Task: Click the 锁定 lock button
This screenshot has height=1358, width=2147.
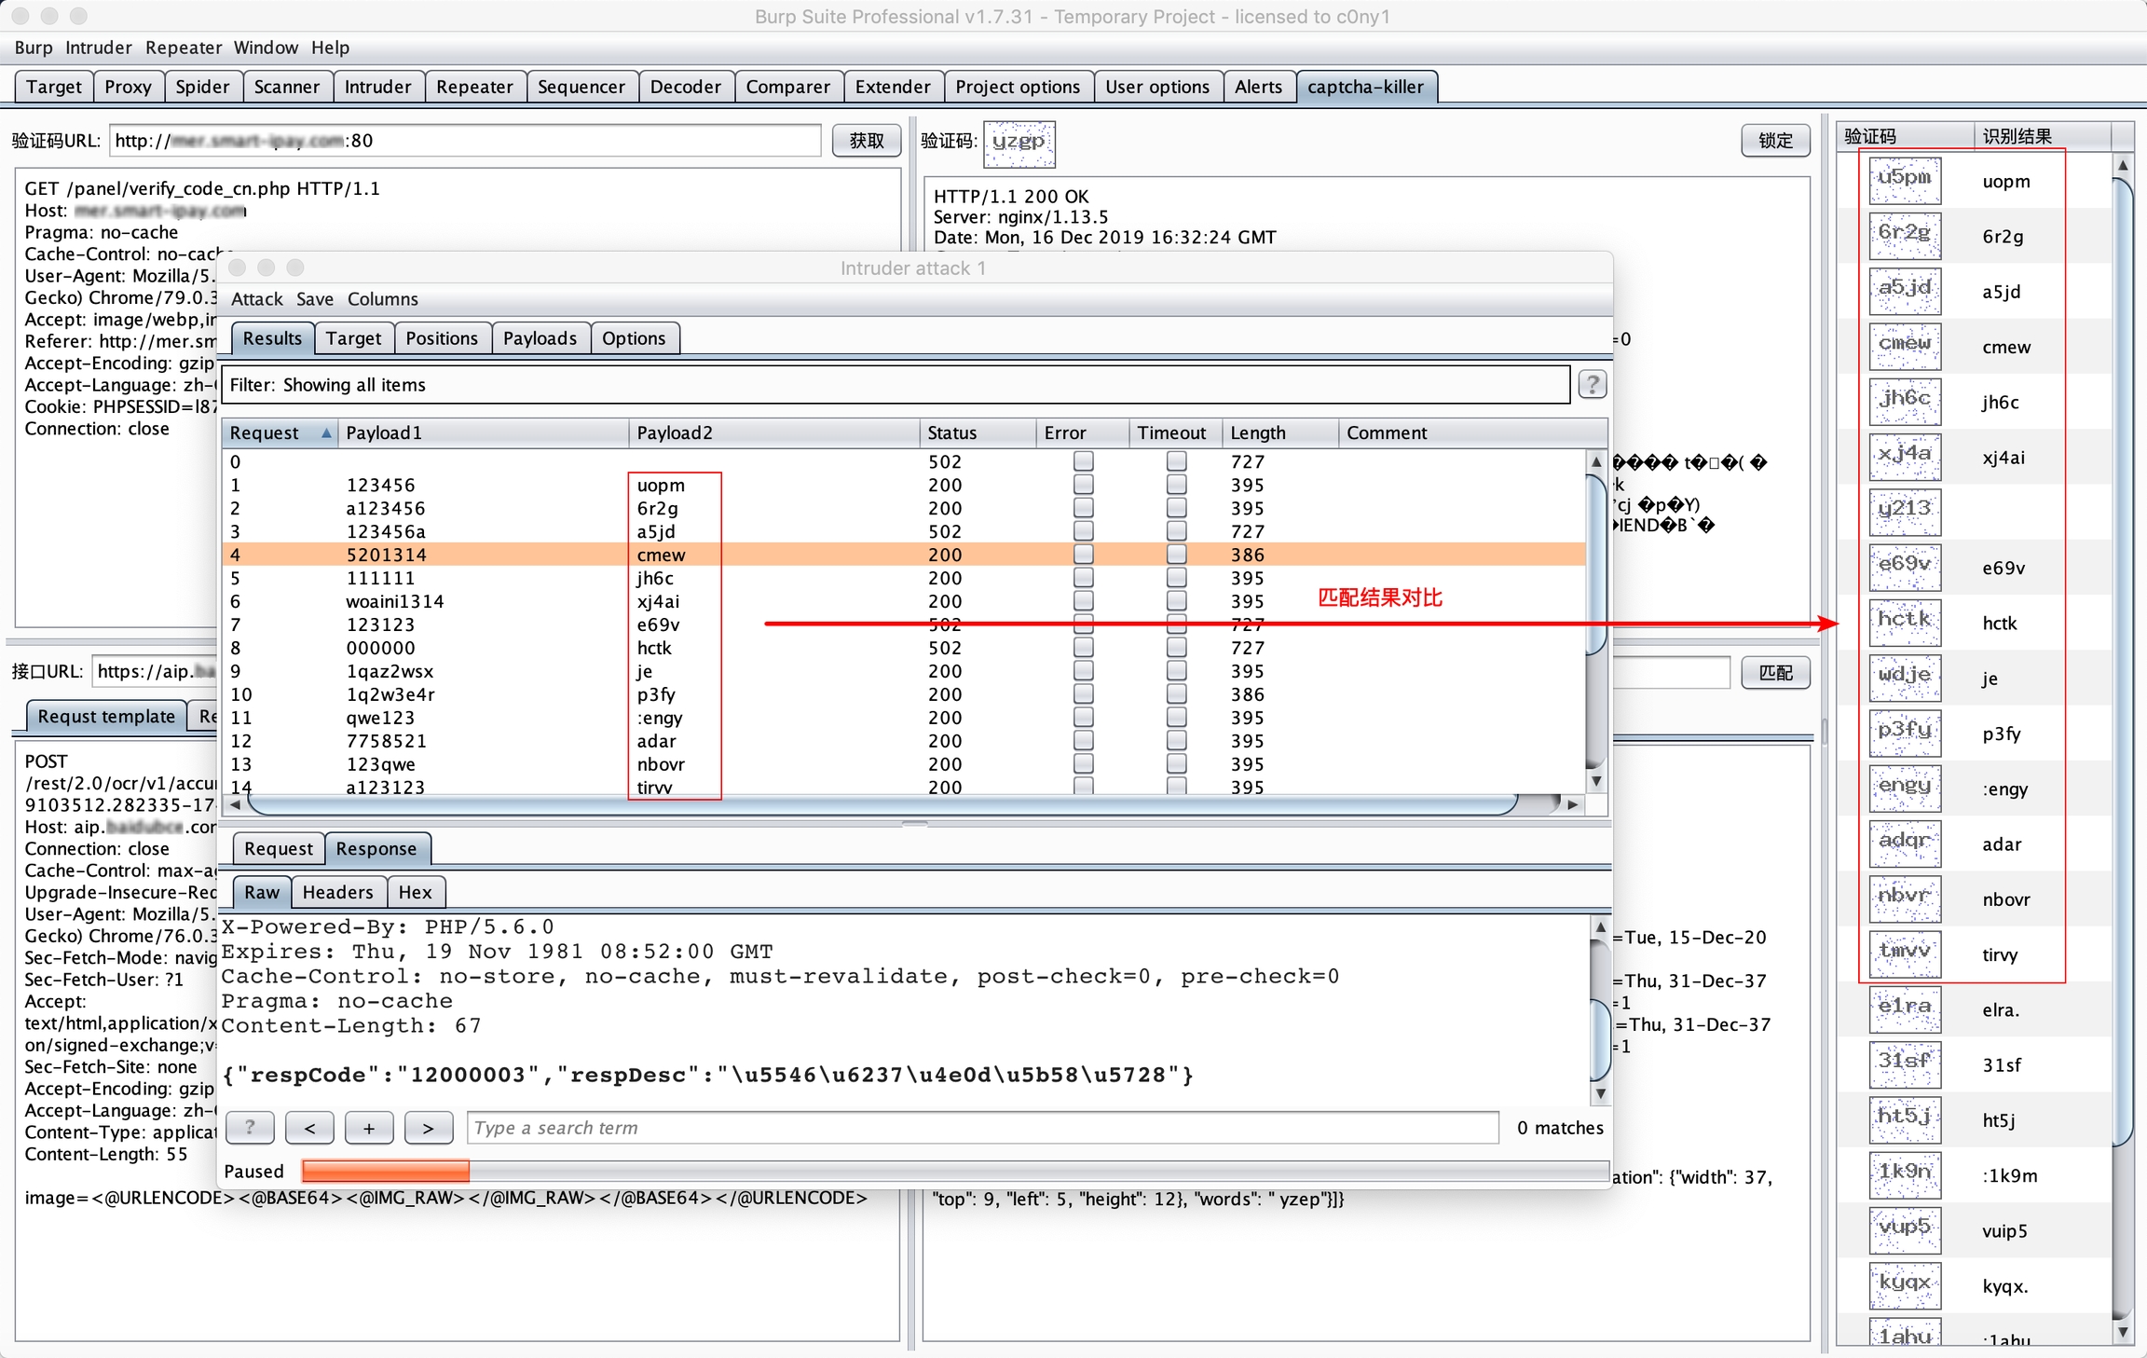Action: pos(1774,141)
